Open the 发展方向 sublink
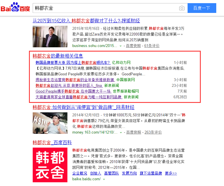Viewport: 224px width, 186px height. (129, 173)
